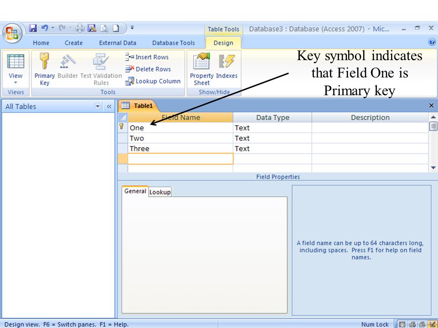Screen dimensions: 438x328
Task: Collapse the navigation pane with the double chevron
Action: (109, 106)
